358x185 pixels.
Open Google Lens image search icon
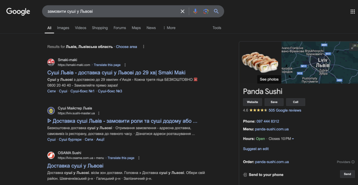coord(206,12)
